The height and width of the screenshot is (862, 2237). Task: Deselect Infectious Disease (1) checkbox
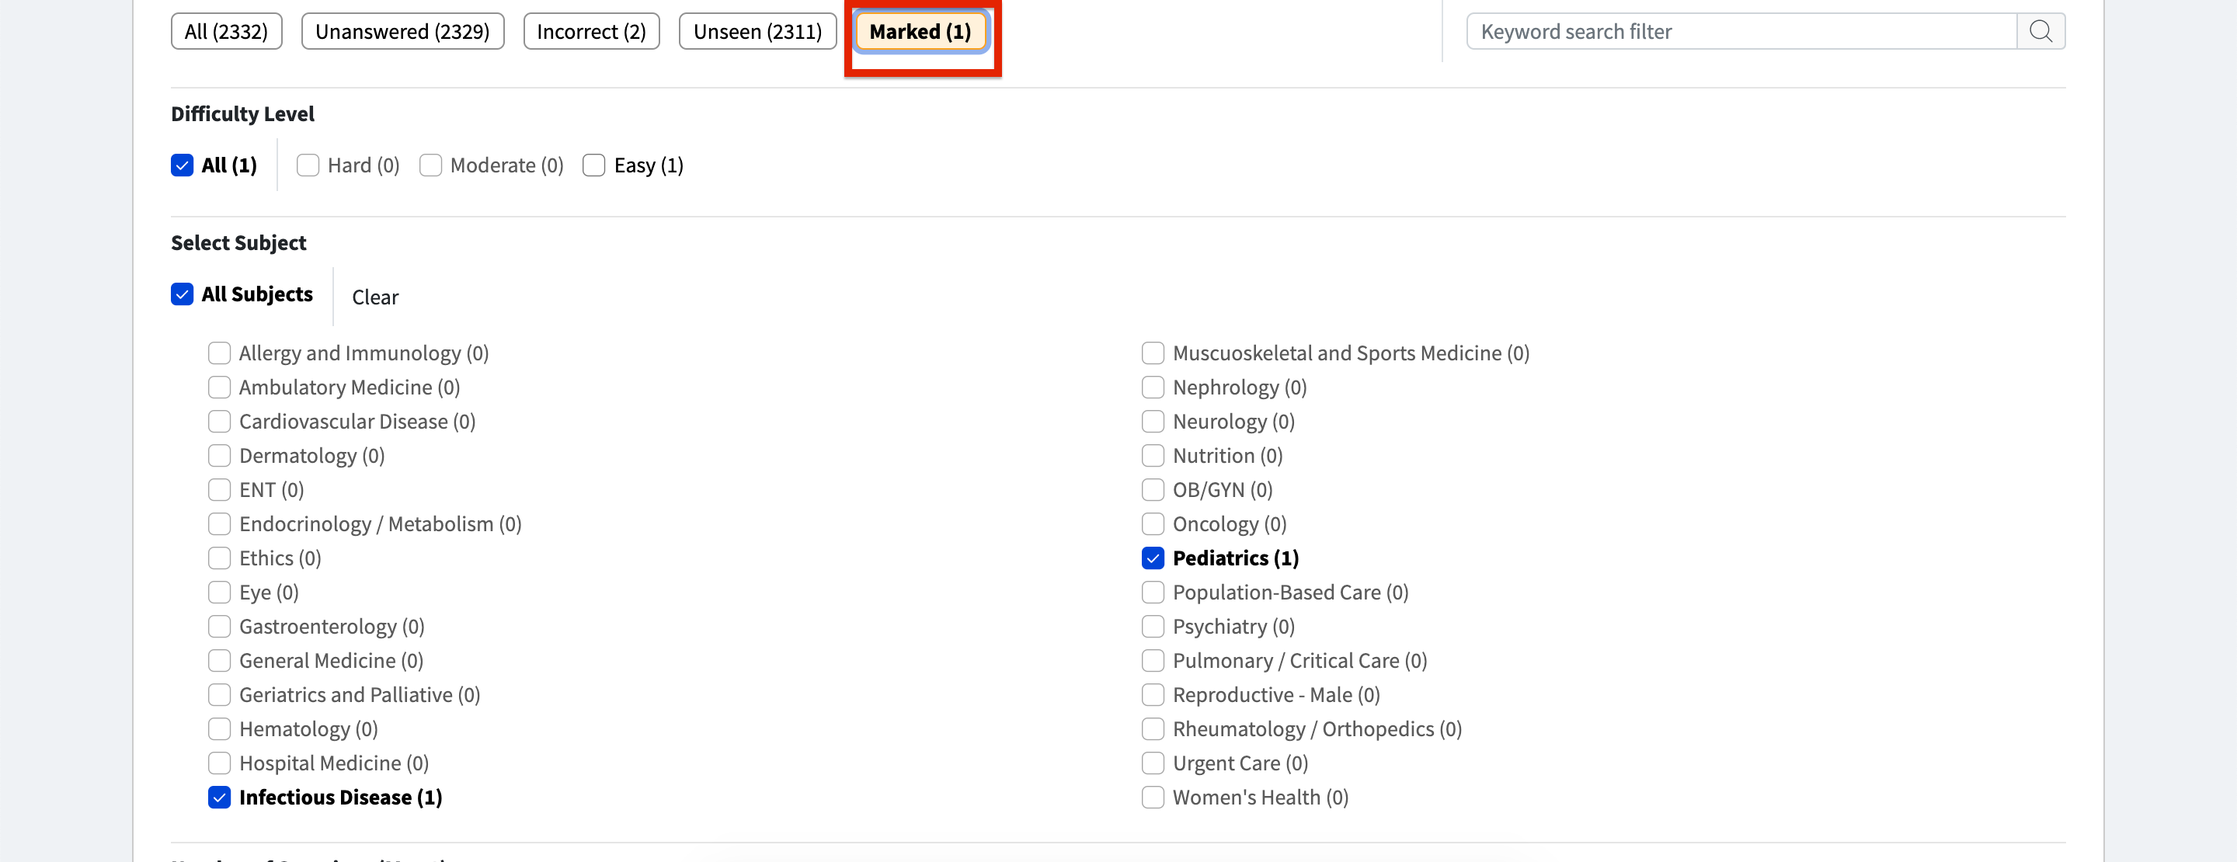(x=219, y=797)
